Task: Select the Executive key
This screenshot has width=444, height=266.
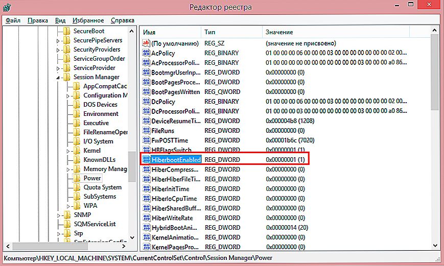Action: [x=96, y=123]
